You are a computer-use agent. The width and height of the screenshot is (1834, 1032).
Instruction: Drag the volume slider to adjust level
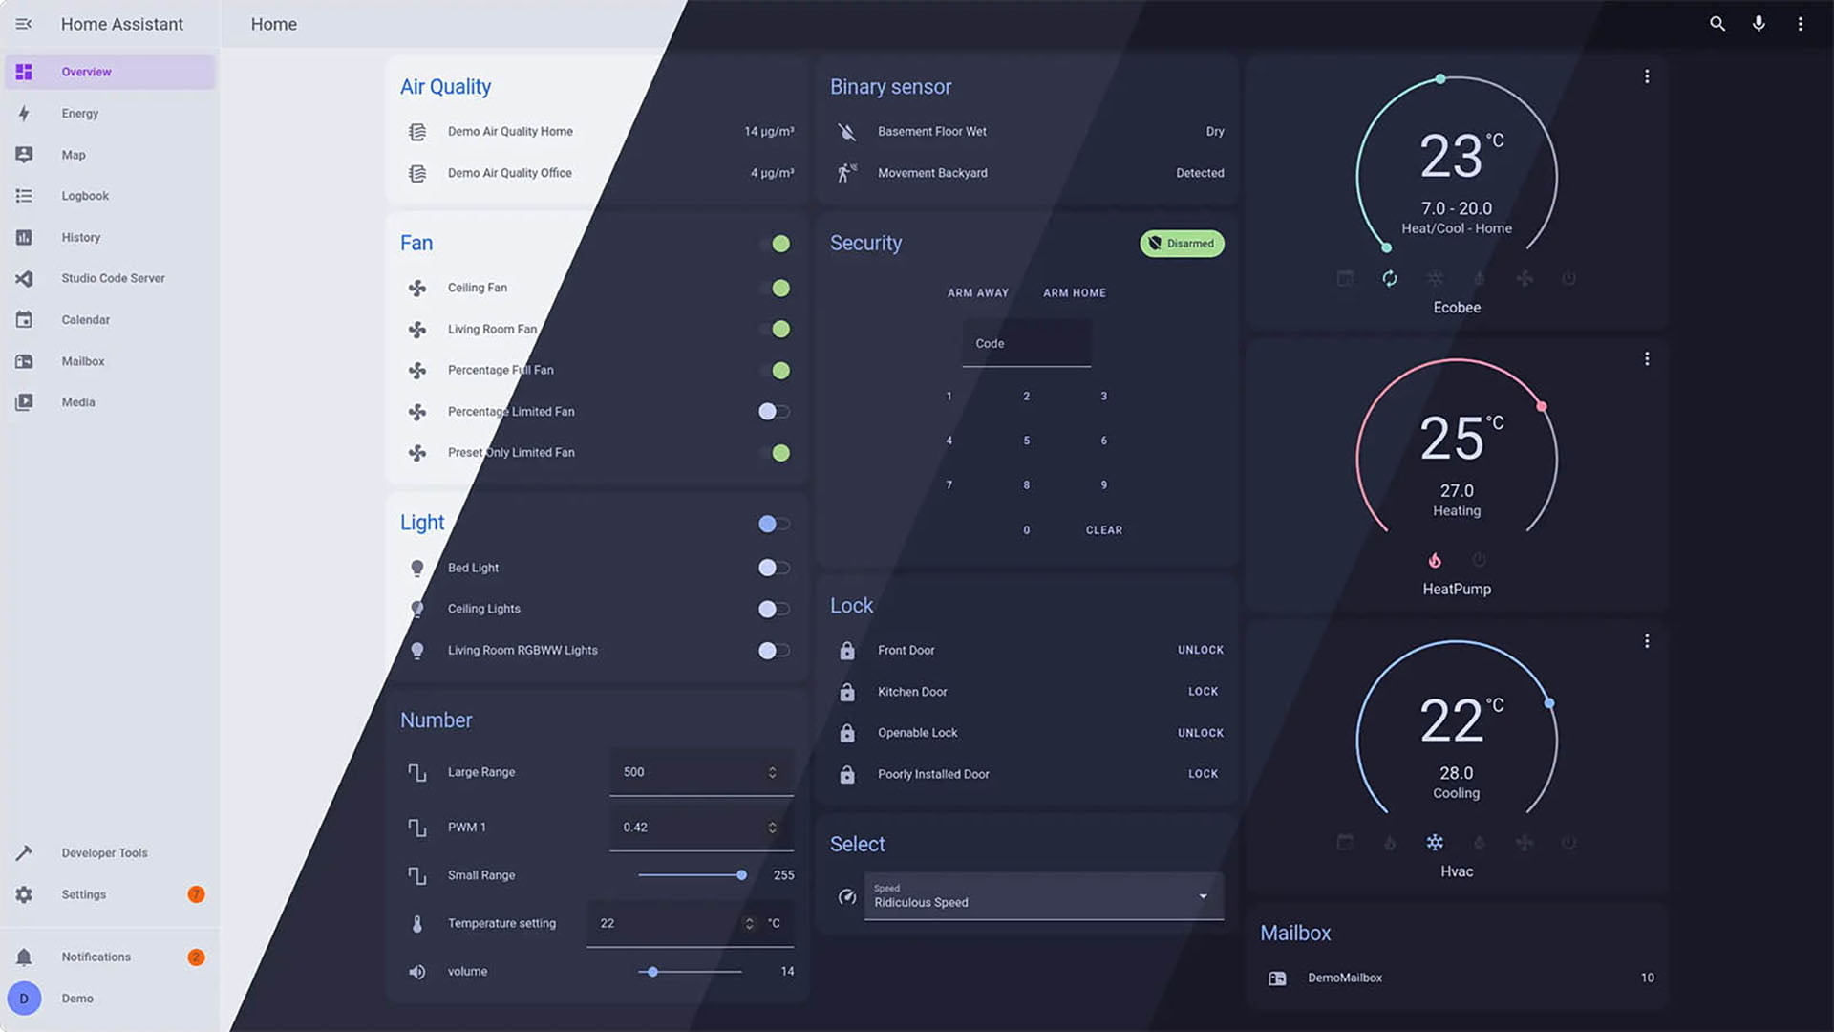tap(651, 970)
